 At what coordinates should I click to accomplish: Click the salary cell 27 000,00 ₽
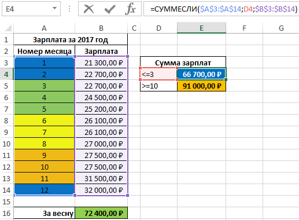(101, 144)
